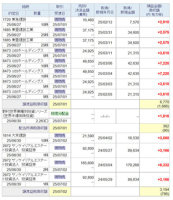
Task: Click acquisition date 25/04/02
Action: click(105, 138)
